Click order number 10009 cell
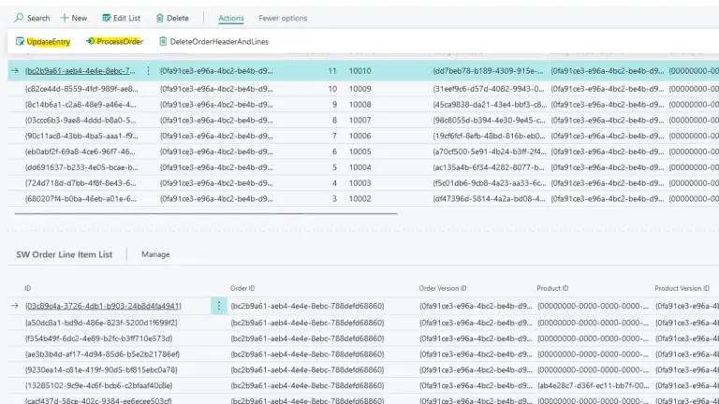This screenshot has width=719, height=404. coord(359,89)
